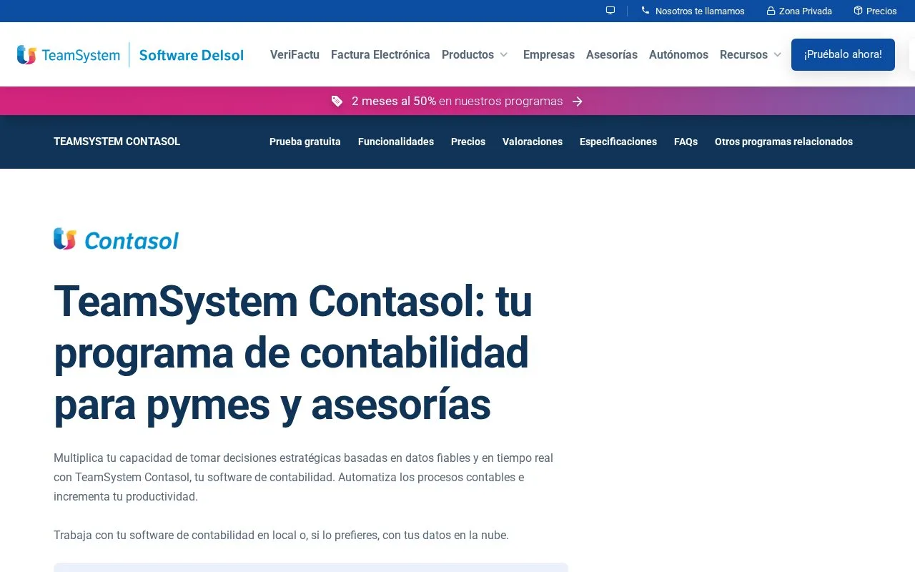Open Otros programas relacionados
Screen dimensions: 915x572
point(783,142)
